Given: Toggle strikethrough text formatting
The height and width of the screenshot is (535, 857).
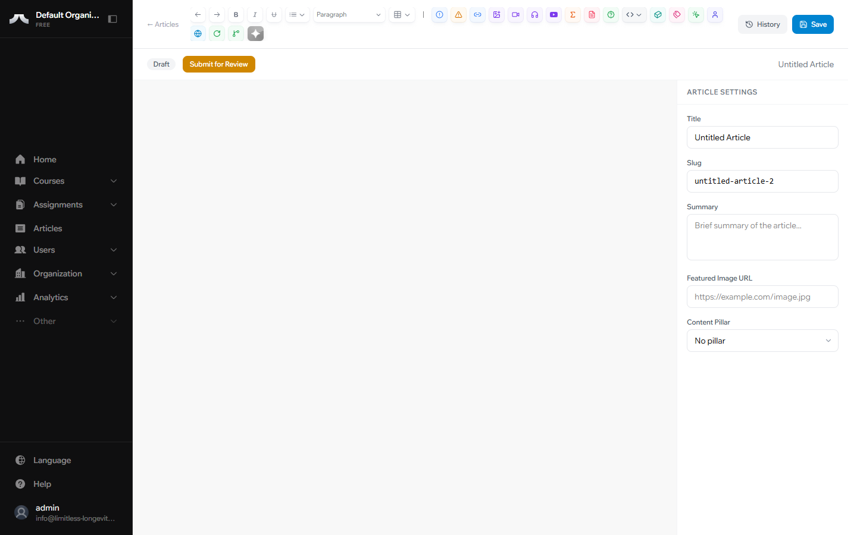Looking at the screenshot, I should [274, 15].
